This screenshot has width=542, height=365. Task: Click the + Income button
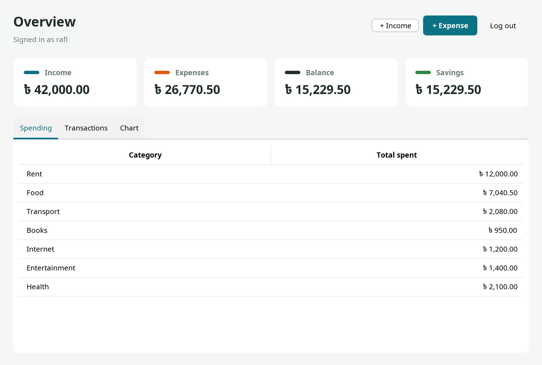click(x=395, y=25)
